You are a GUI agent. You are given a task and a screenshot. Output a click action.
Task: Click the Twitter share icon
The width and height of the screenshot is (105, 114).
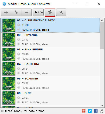[x=90, y=111]
